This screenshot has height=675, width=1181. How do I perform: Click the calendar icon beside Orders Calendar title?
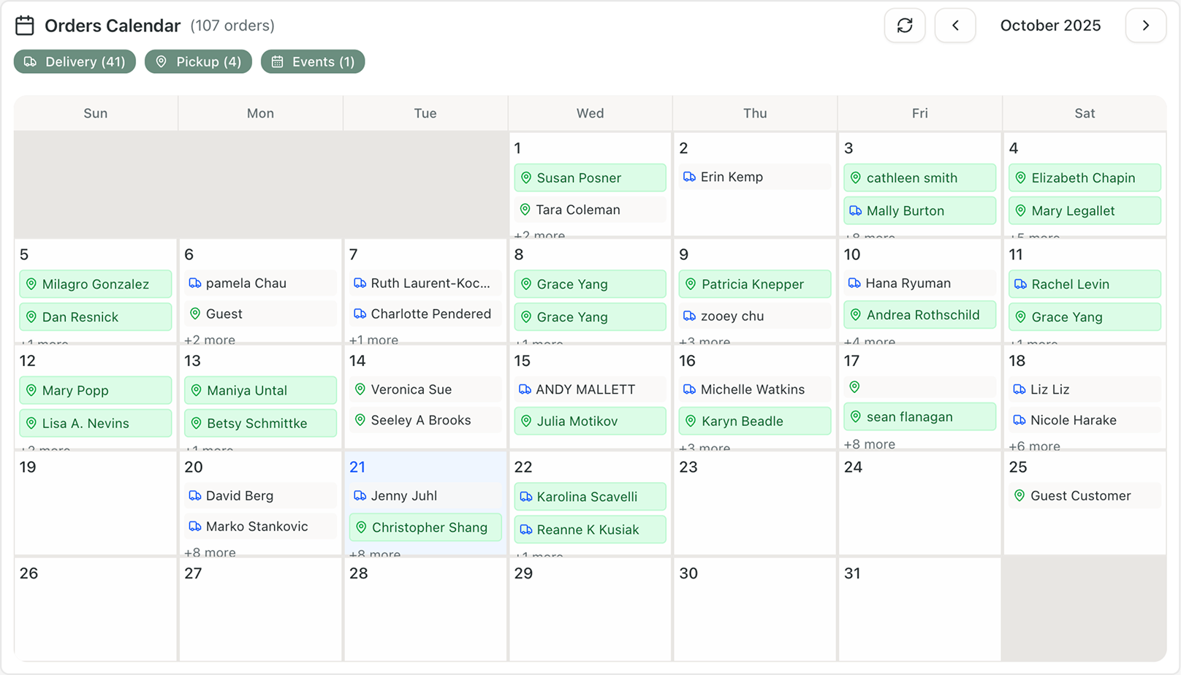pos(25,25)
